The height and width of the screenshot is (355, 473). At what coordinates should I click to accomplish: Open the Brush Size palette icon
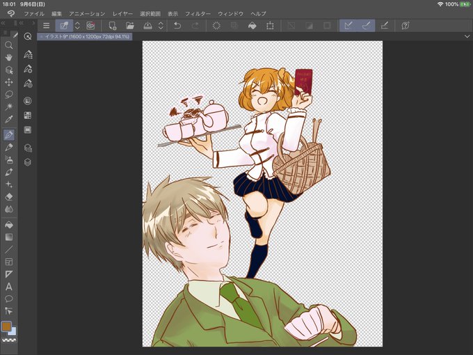(x=28, y=84)
